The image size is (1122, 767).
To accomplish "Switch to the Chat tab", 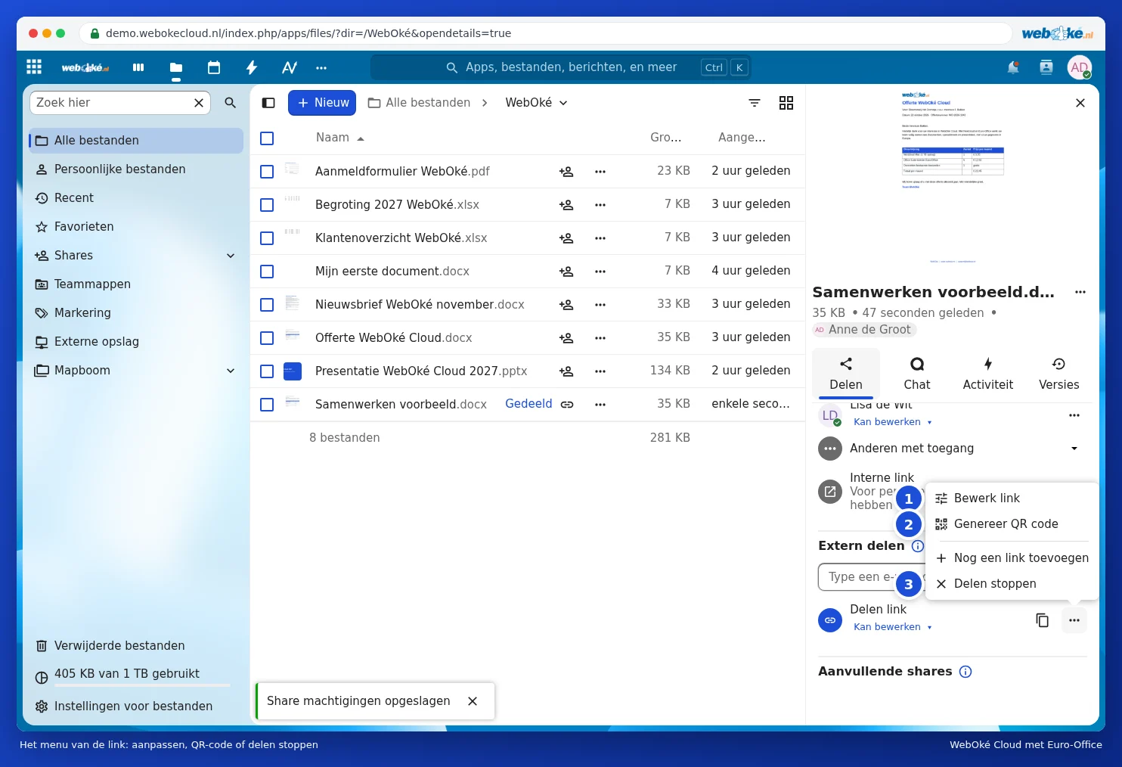I will click(x=917, y=374).
